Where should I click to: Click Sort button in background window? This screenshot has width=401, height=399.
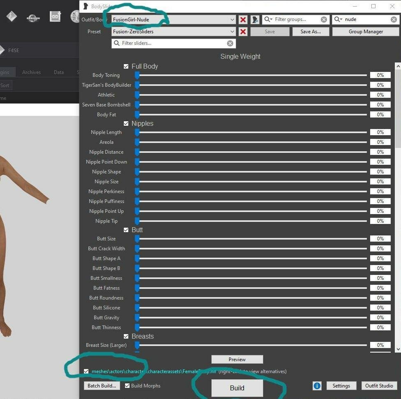pyautogui.click(x=5, y=85)
